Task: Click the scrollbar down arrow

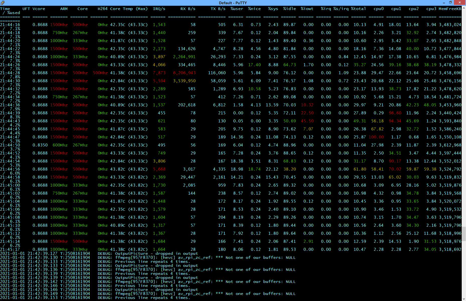Action: pyautogui.click(x=464, y=299)
